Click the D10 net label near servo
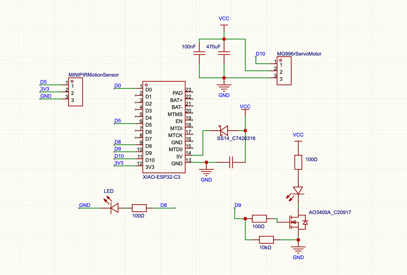The image size is (407, 275). (x=260, y=54)
